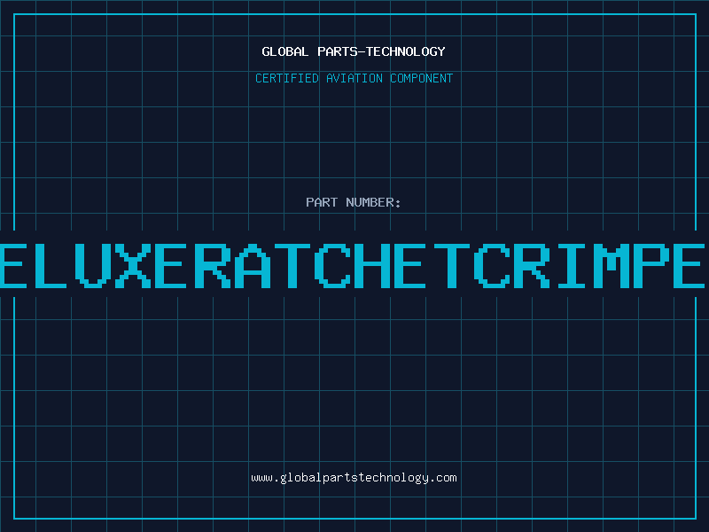The image size is (709, 532).
Task: Click the large ELUXERATCHETCRIMPE part number text
Action: pyautogui.click(x=353, y=266)
